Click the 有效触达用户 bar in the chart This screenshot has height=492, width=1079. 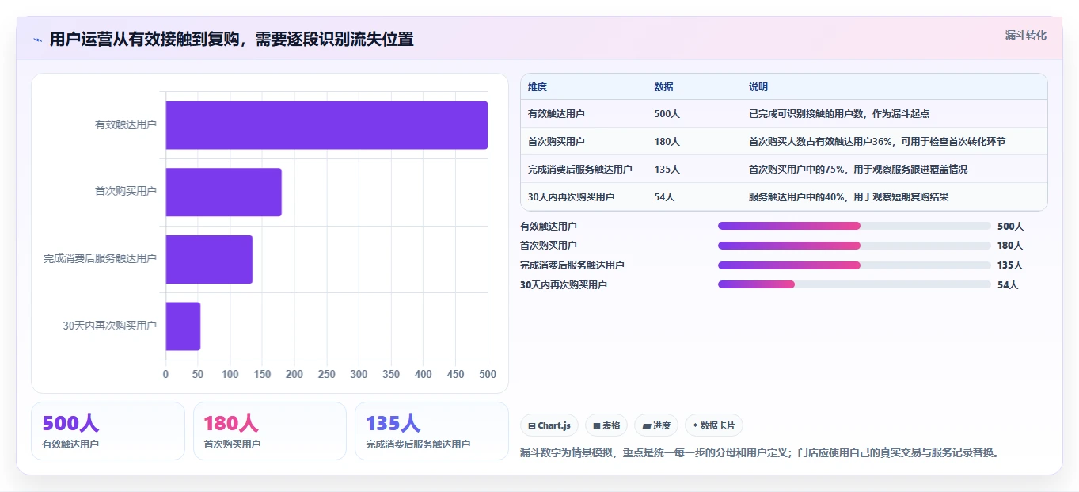pos(327,125)
